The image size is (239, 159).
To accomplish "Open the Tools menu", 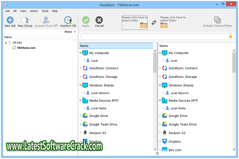I will (x=45, y=11).
